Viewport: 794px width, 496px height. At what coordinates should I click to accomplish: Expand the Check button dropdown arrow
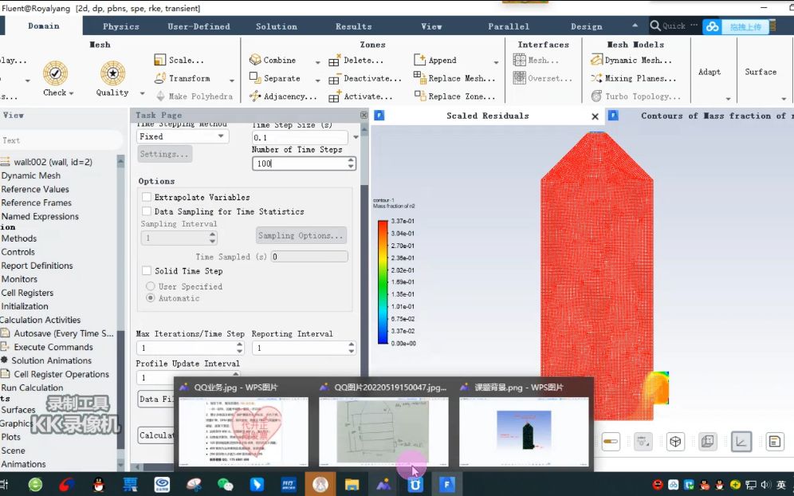click(71, 93)
